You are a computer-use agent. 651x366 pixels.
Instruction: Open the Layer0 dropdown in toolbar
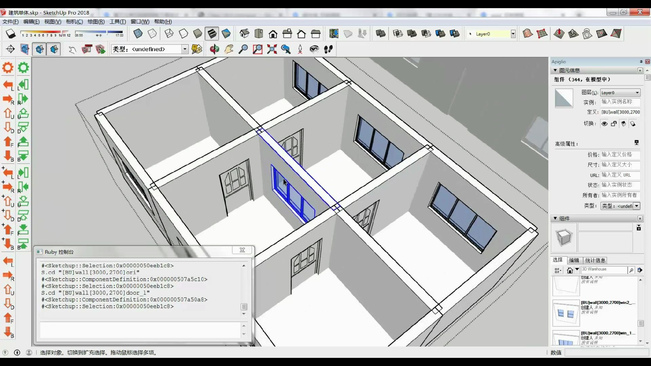pyautogui.click(x=513, y=34)
